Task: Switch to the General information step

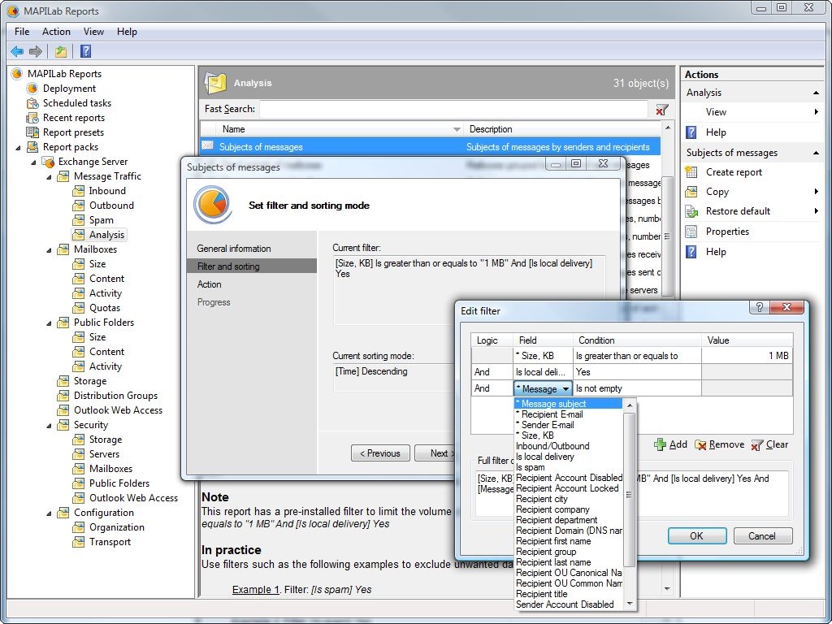Action: [234, 249]
